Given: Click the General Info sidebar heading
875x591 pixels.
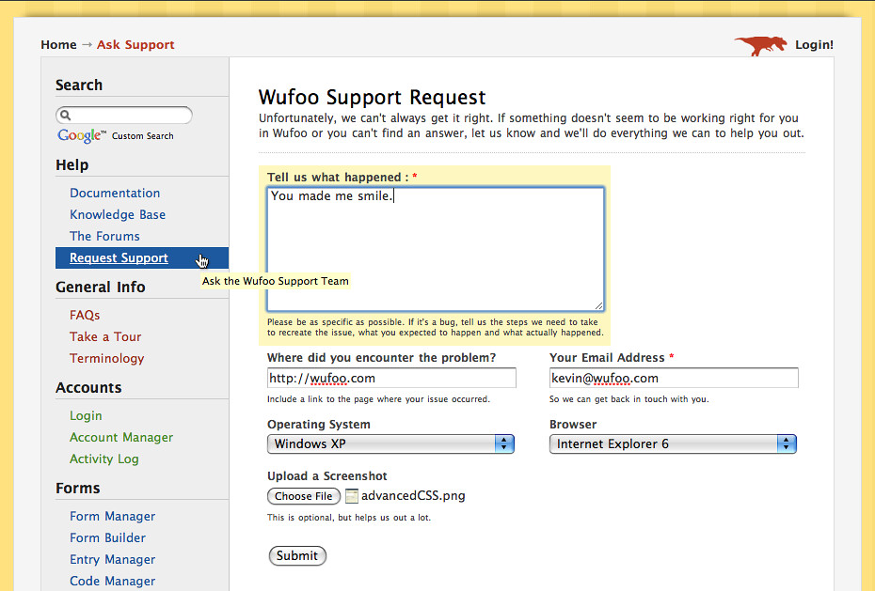Looking at the screenshot, I should coord(101,288).
